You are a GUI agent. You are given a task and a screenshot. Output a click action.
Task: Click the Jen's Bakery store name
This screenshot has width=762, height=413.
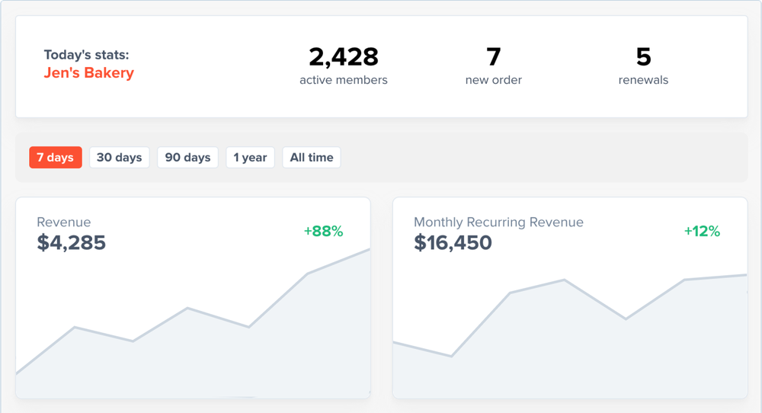tap(89, 73)
